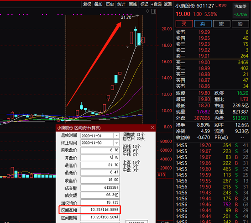Expand the 起始时间 date dropdown arrow
The height and width of the screenshot is (223, 251).
116,136
